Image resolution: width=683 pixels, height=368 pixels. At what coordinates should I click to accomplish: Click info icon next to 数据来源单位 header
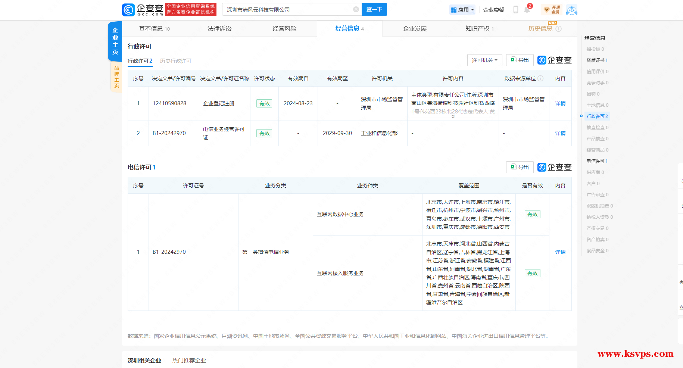pyautogui.click(x=540, y=78)
